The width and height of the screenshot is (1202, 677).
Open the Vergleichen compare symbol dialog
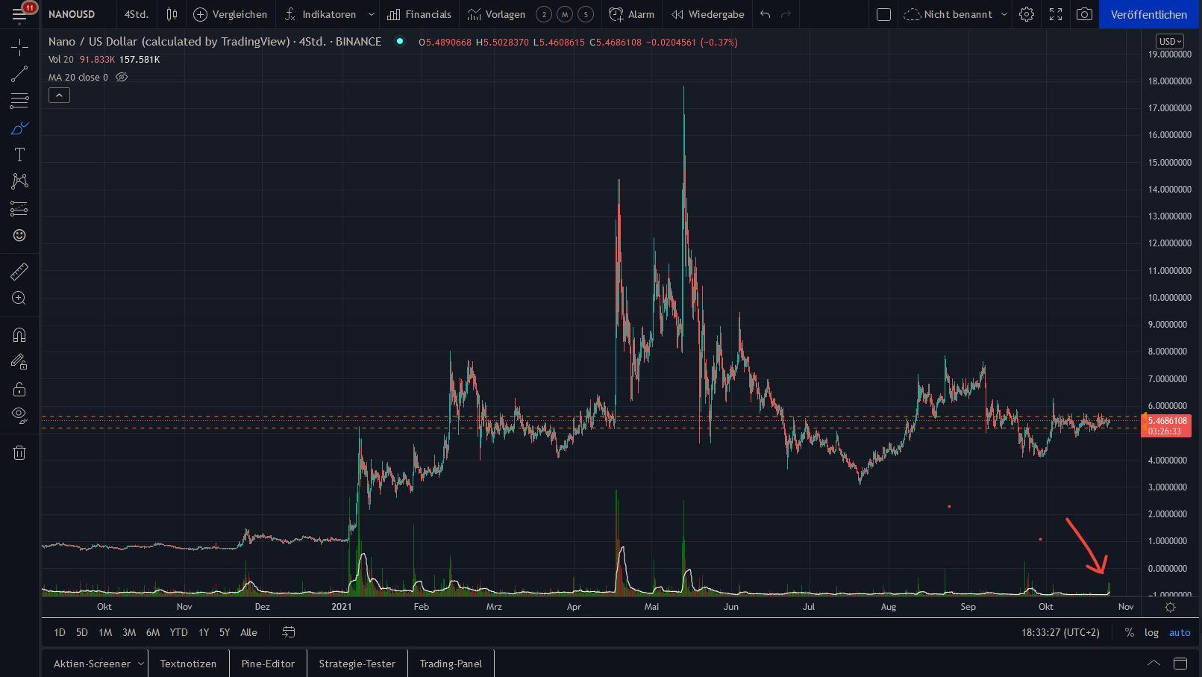point(230,14)
